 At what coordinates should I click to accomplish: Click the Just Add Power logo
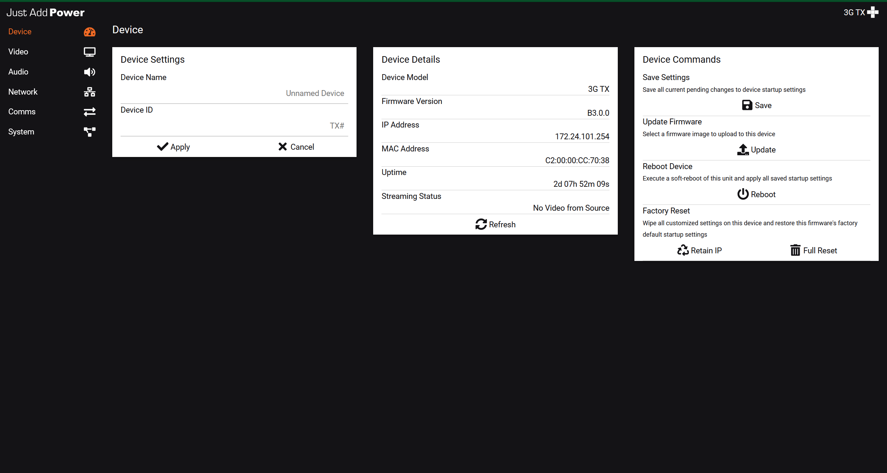45,12
